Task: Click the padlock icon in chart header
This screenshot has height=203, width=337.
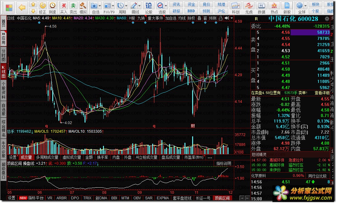Action: tap(220, 18)
